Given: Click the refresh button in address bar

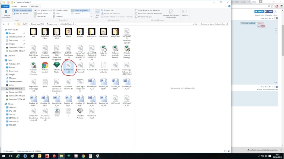Looking at the screenshot, I should 196,24.
